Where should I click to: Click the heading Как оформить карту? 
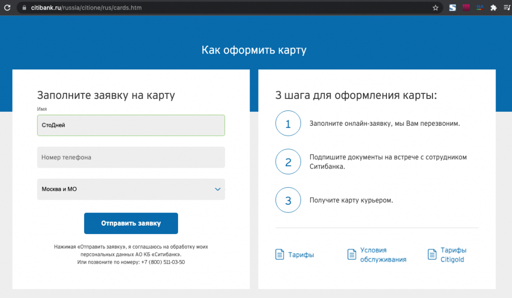coord(254,50)
